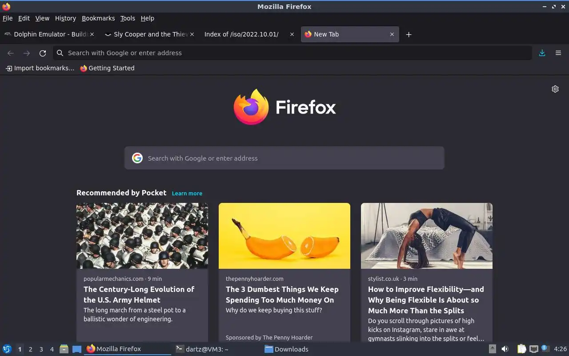This screenshot has height=356, width=569.
Task: Click the center Google search box
Action: pyautogui.click(x=284, y=158)
